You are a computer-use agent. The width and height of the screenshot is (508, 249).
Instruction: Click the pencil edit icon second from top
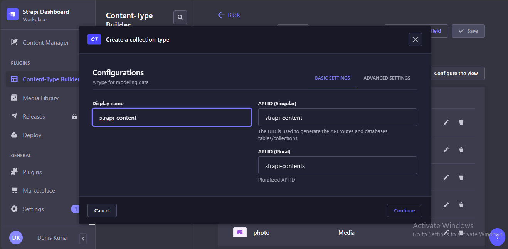(x=446, y=150)
